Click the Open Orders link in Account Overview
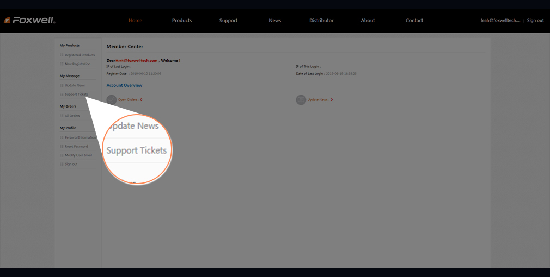Screen dimensions: 550x277 pyautogui.click(x=128, y=100)
